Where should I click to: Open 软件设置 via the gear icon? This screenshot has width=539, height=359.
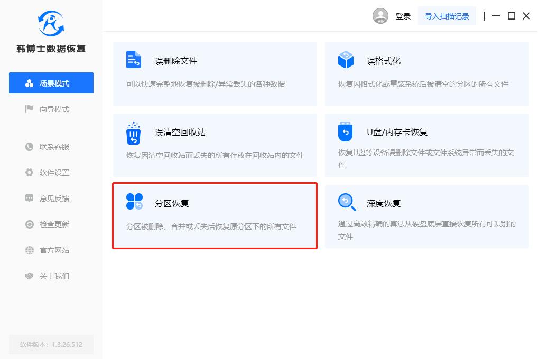click(x=30, y=172)
